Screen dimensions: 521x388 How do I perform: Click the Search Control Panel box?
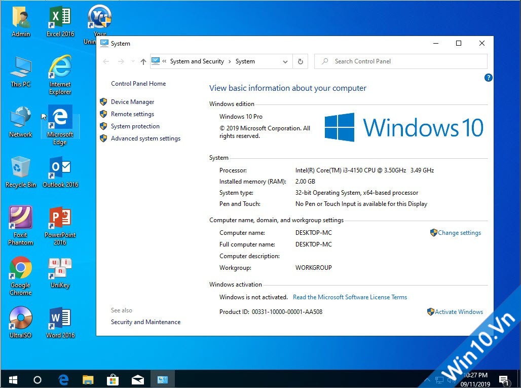401,61
